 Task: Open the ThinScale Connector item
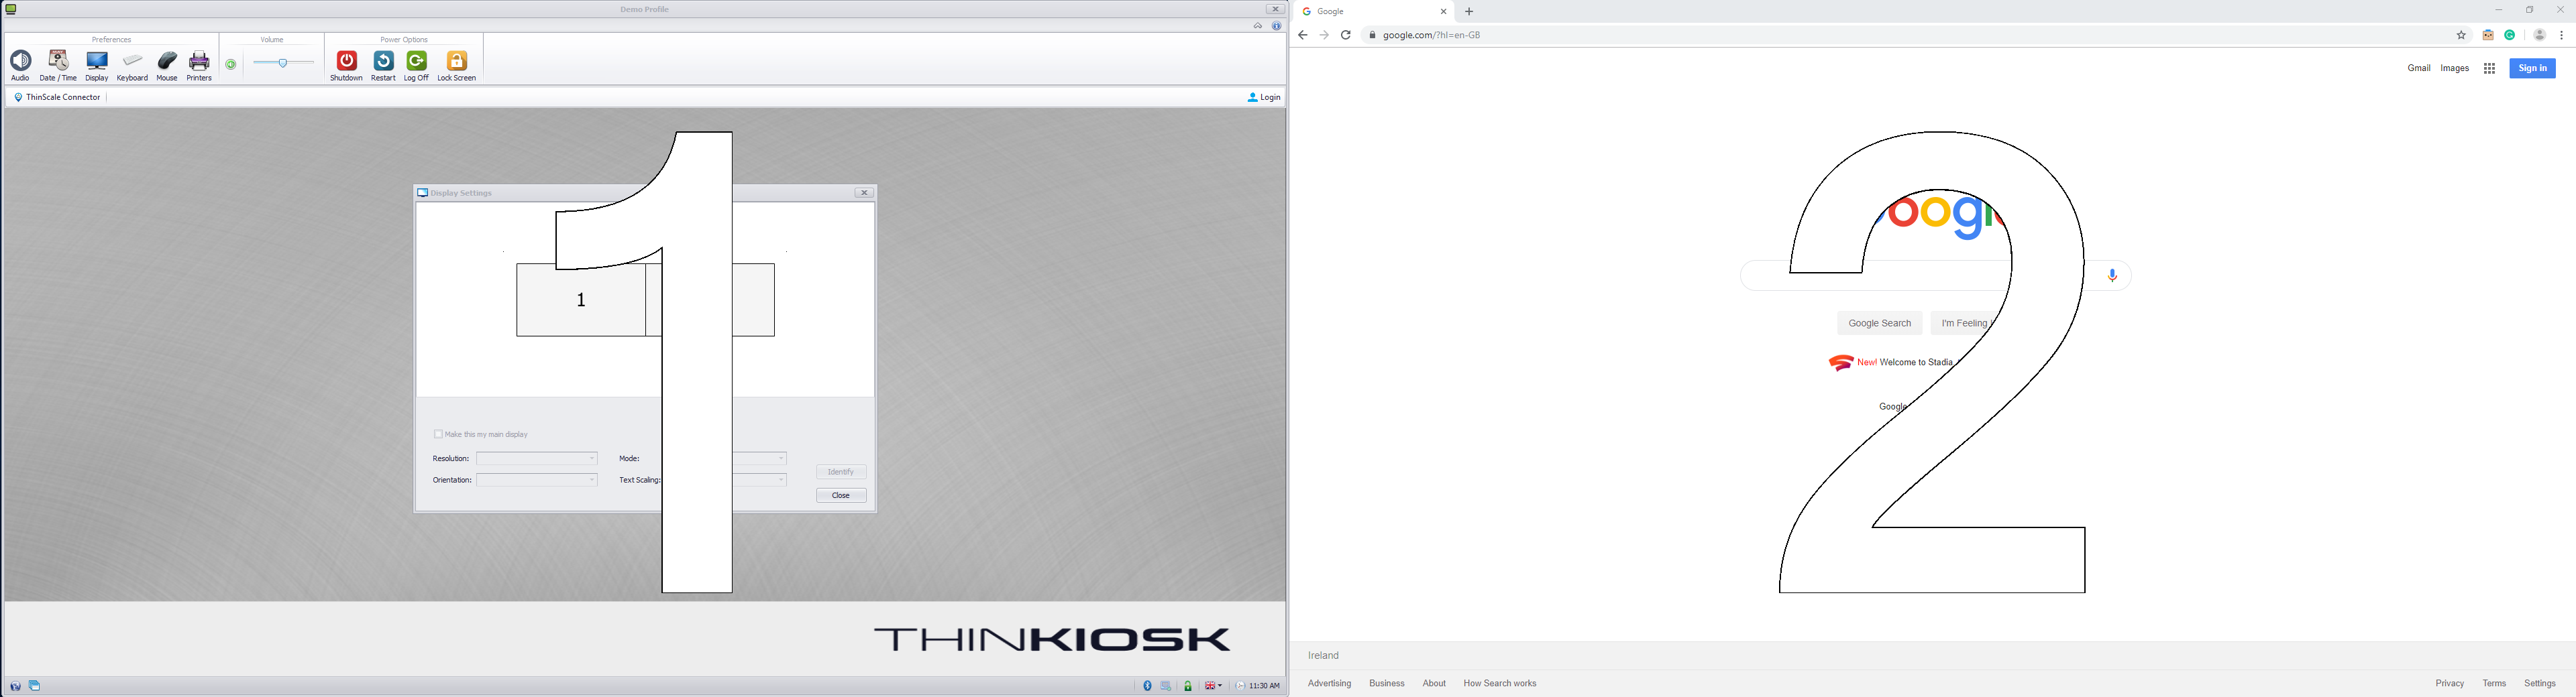point(58,97)
